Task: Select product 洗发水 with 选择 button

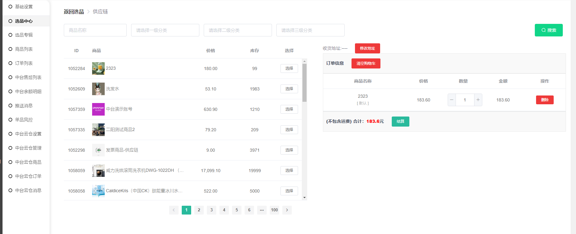Action: 289,89
